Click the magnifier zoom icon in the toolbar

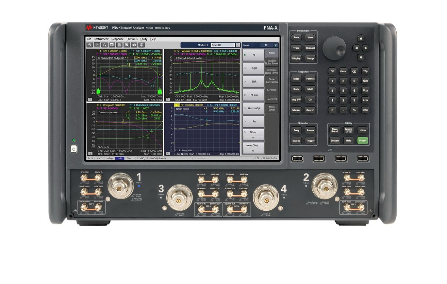[127, 45]
